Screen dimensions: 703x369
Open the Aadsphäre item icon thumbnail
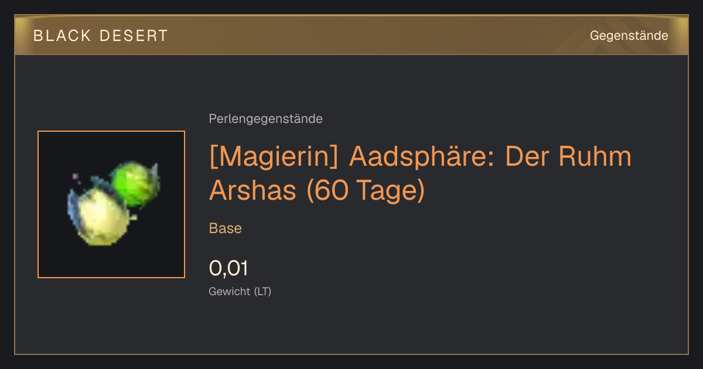[111, 204]
